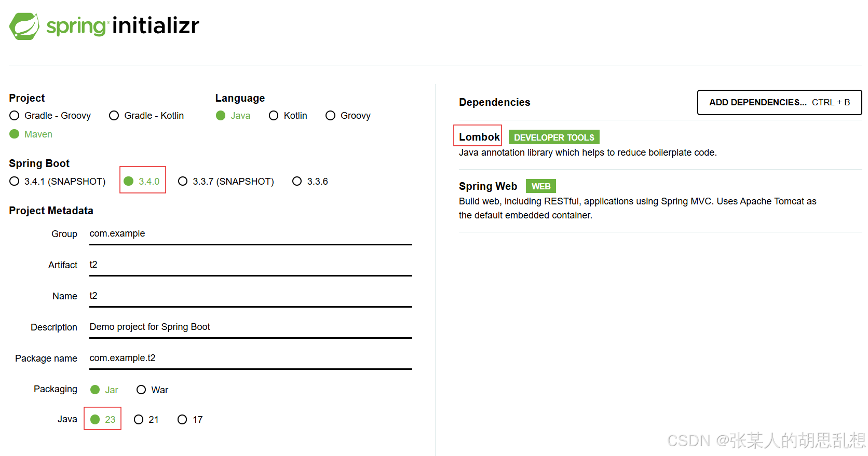Edit the Description field
This screenshot has width=868, height=456.
pyautogui.click(x=251, y=328)
